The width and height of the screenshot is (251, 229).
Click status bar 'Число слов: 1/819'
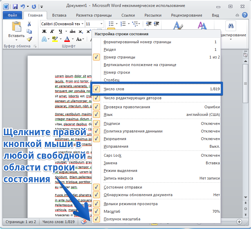[58, 222]
